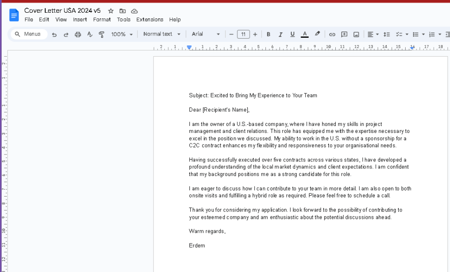Insert image using picture icon
The width and height of the screenshot is (450, 272).
[356, 34]
